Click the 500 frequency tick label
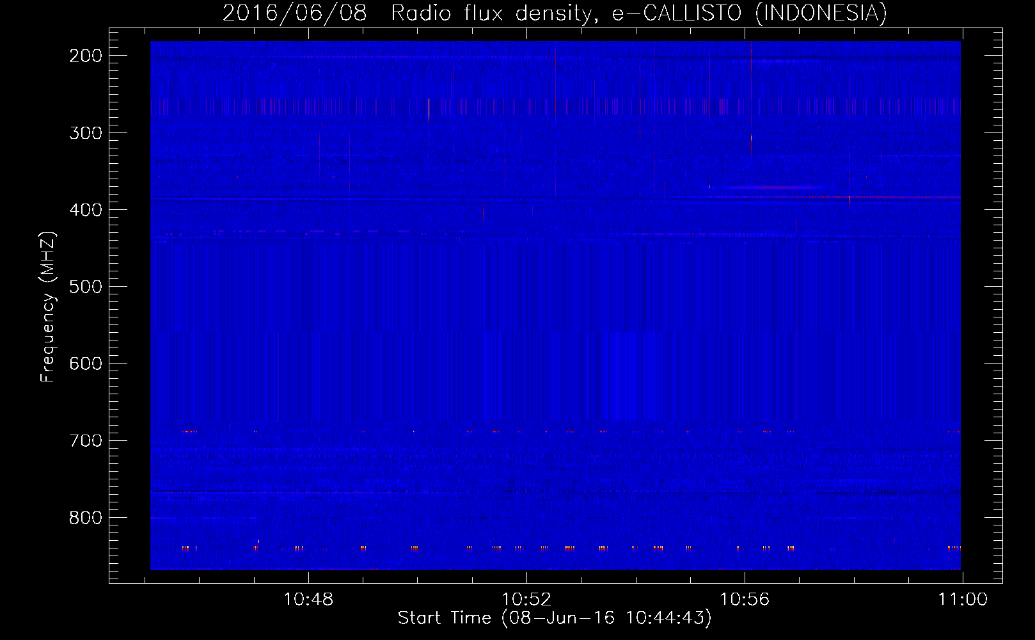 click(86, 287)
